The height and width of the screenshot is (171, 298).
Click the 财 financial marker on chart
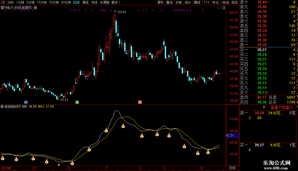coord(26,102)
